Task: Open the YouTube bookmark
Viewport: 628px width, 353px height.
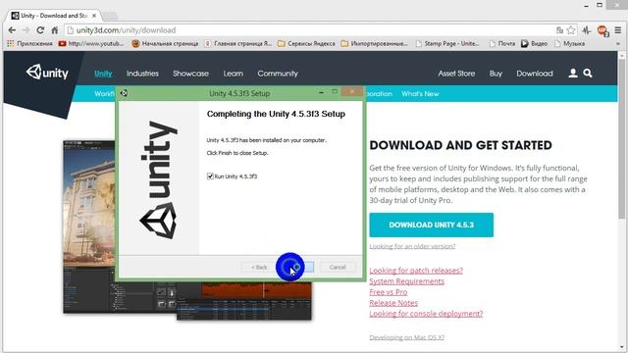Action: click(91, 43)
